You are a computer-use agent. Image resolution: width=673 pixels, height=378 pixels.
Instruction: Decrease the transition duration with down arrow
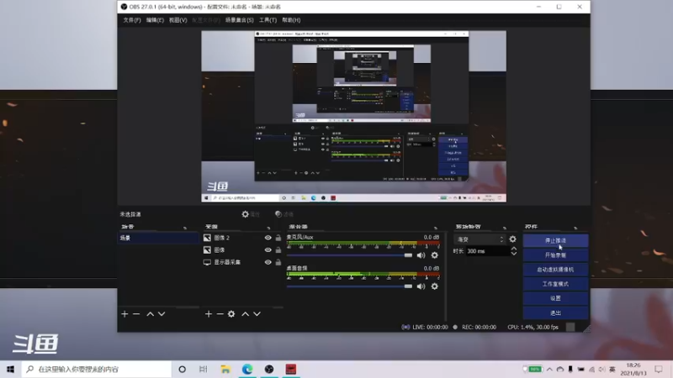click(x=514, y=254)
